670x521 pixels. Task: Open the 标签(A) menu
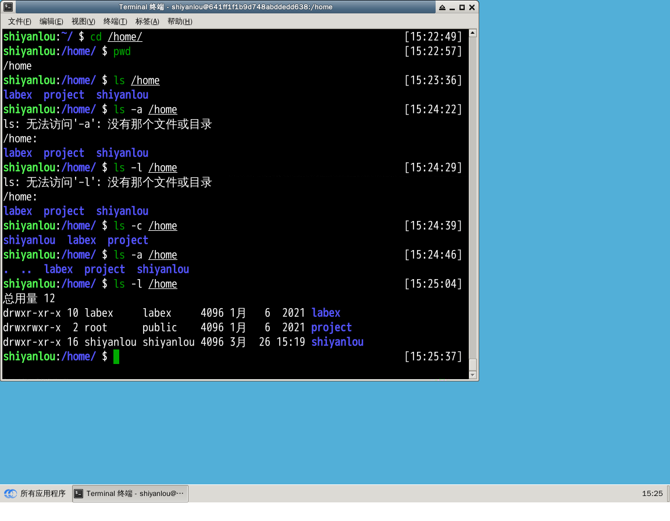pos(147,22)
